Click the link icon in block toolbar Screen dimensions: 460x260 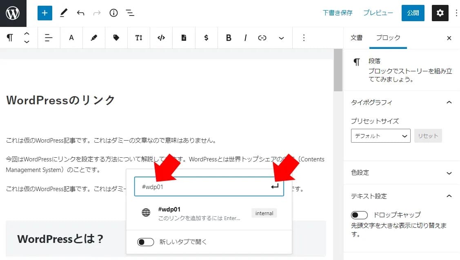click(262, 38)
